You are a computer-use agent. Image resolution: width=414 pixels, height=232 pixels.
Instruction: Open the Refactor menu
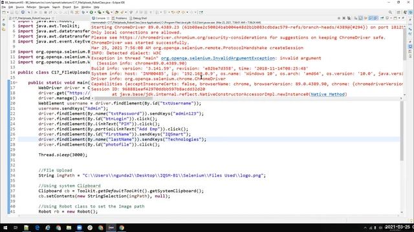(31, 7)
